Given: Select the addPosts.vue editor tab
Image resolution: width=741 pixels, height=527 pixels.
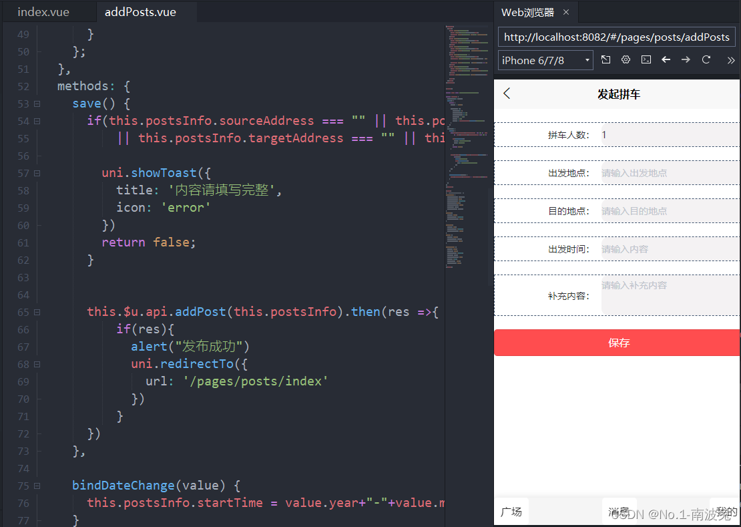Looking at the screenshot, I should coord(140,12).
